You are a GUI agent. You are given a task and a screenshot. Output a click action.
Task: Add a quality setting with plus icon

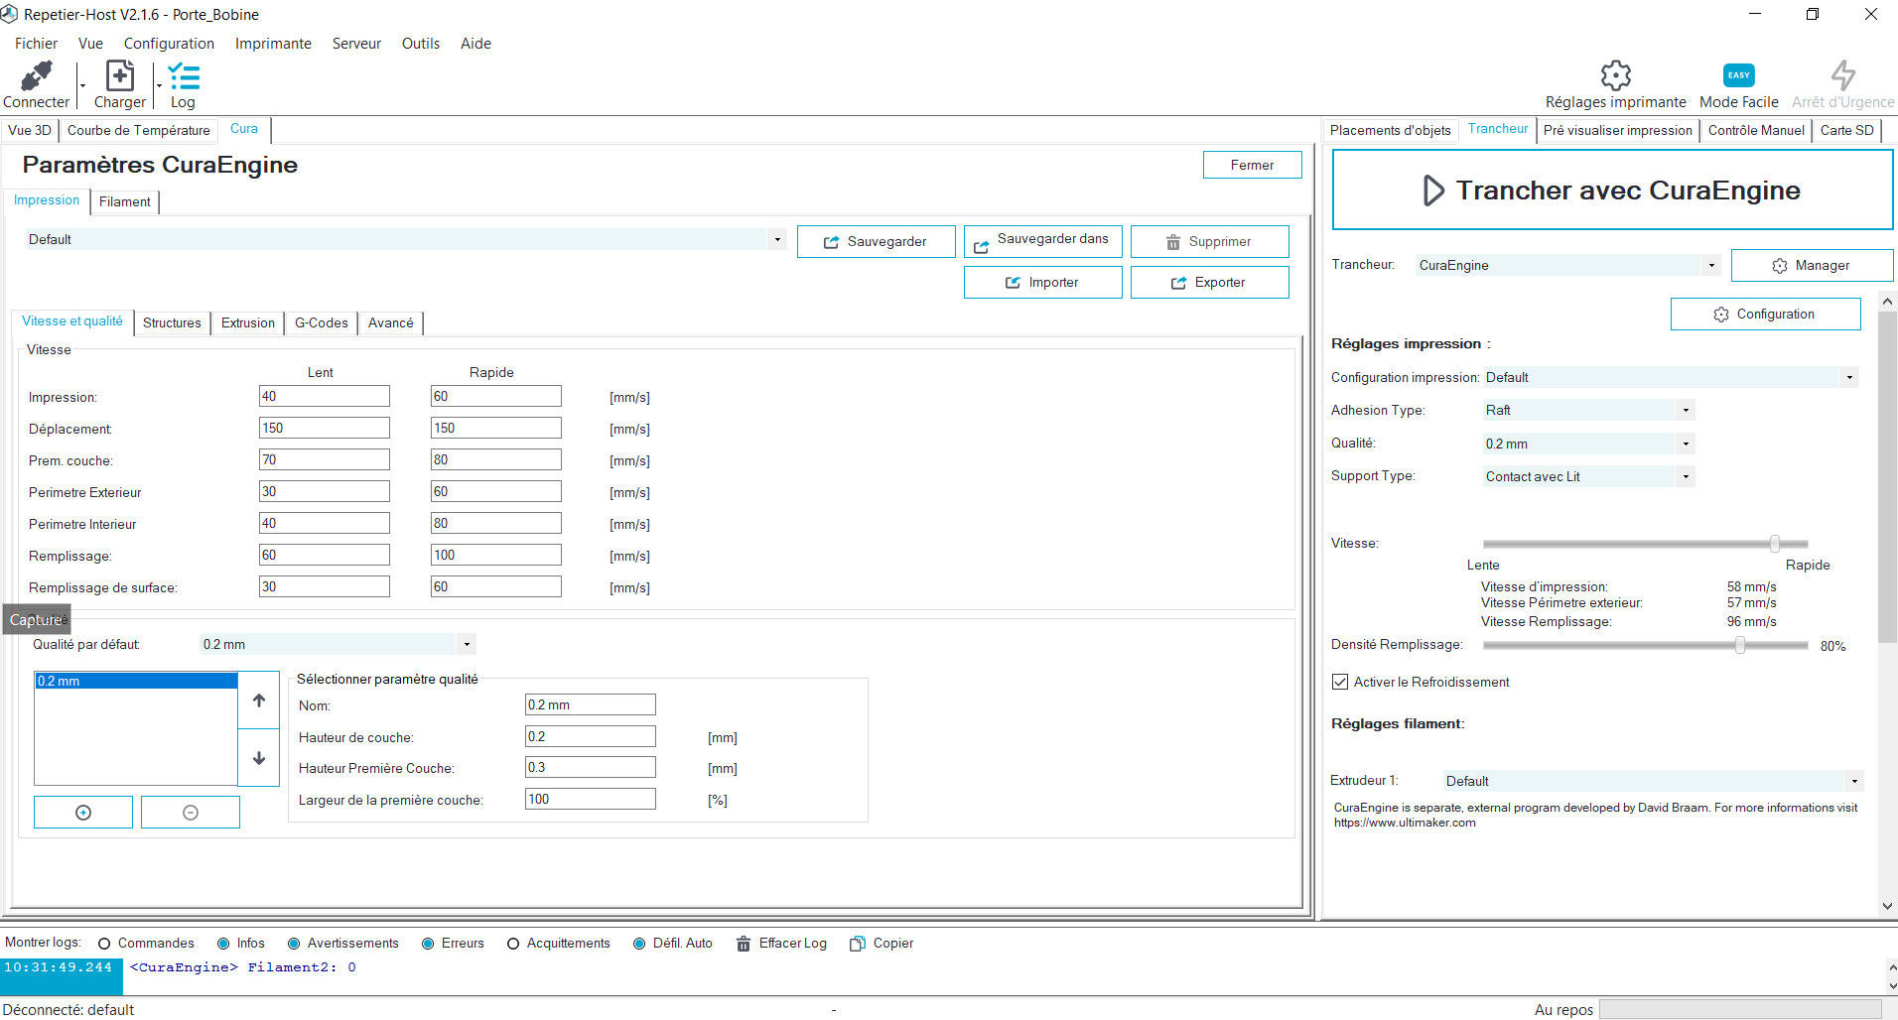[83, 813]
